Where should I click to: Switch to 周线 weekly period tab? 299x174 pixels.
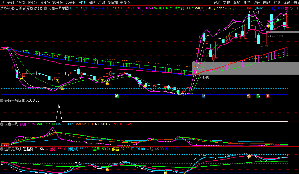(92, 3)
